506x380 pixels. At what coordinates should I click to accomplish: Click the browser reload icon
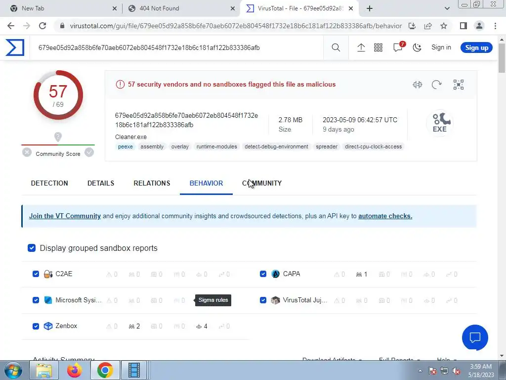pyautogui.click(x=42, y=26)
